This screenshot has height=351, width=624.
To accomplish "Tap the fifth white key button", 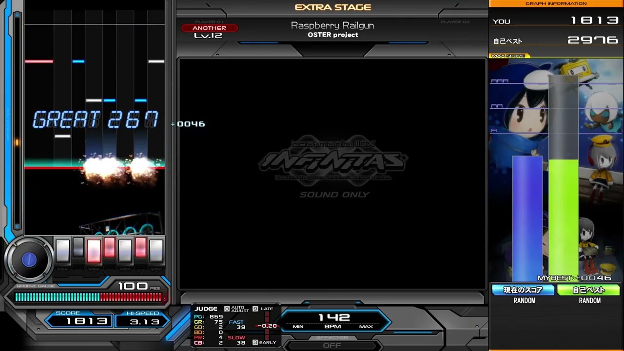I will [x=125, y=251].
